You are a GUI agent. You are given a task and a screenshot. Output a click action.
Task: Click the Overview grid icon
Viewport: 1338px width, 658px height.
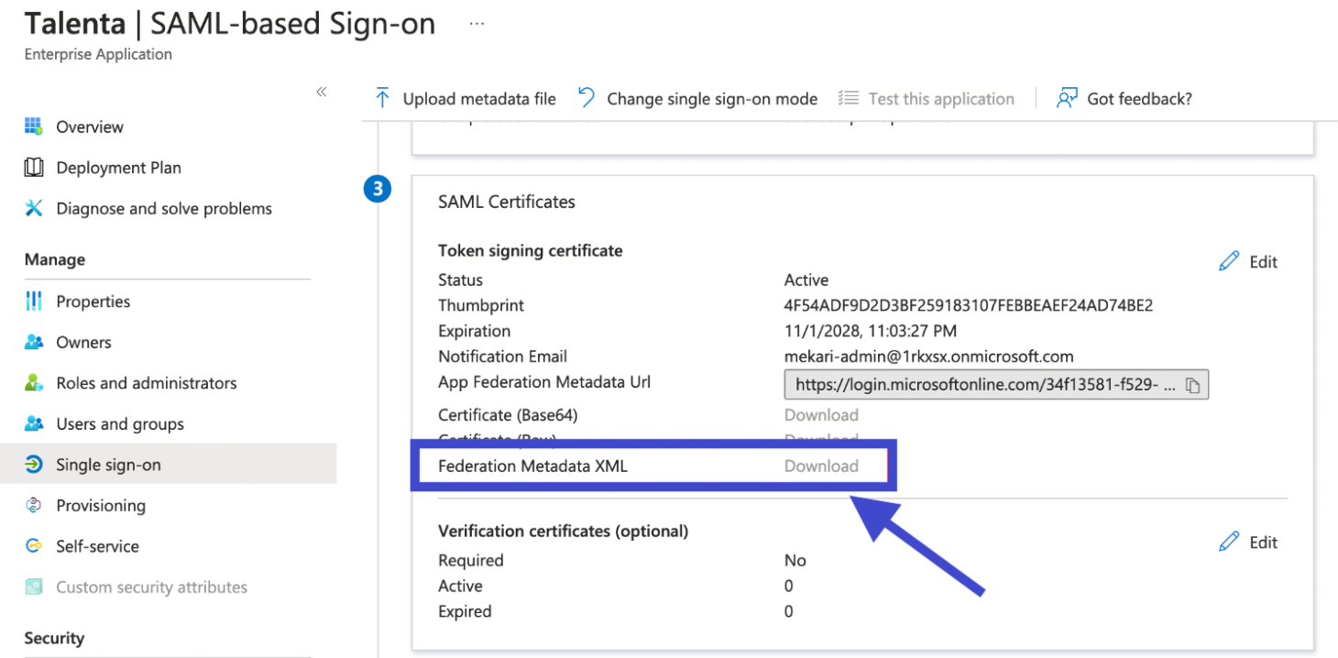[34, 126]
